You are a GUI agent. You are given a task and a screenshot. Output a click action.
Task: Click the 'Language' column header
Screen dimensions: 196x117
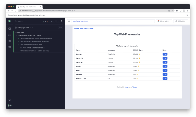tap(111, 50)
